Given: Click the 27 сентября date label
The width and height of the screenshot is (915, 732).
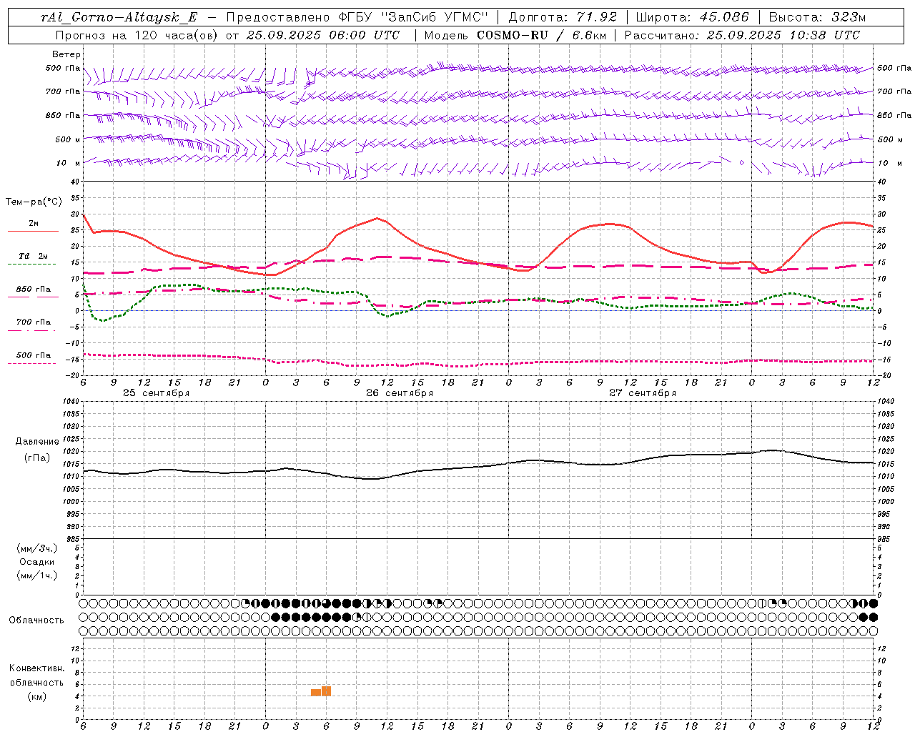Looking at the screenshot, I should pyautogui.click(x=643, y=393).
